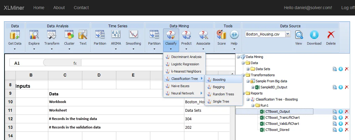Download SampleBD_Output worksheet

[x=341, y=87]
